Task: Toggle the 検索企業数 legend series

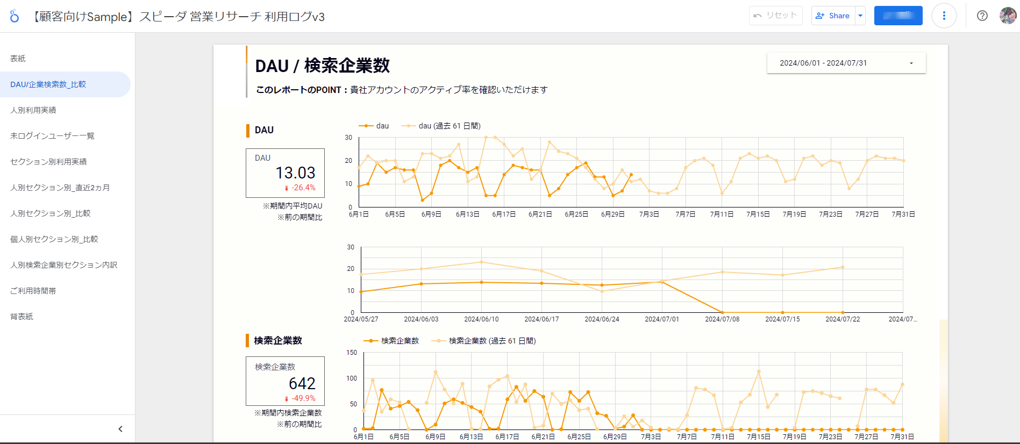Action: tap(391, 341)
